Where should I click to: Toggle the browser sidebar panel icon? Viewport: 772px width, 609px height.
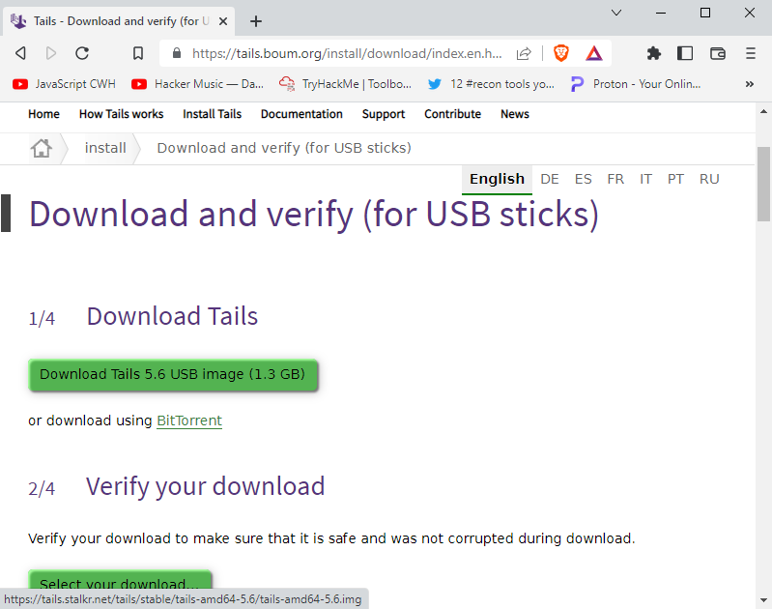coord(685,54)
